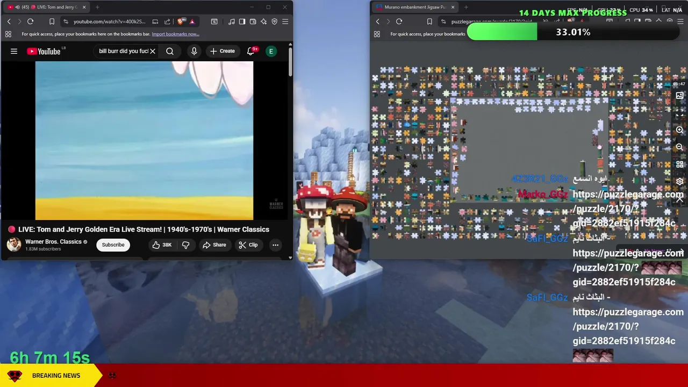The width and height of the screenshot is (688, 387).
Task: Subscribe to Warner Bros. Classics
Action: tap(113, 245)
